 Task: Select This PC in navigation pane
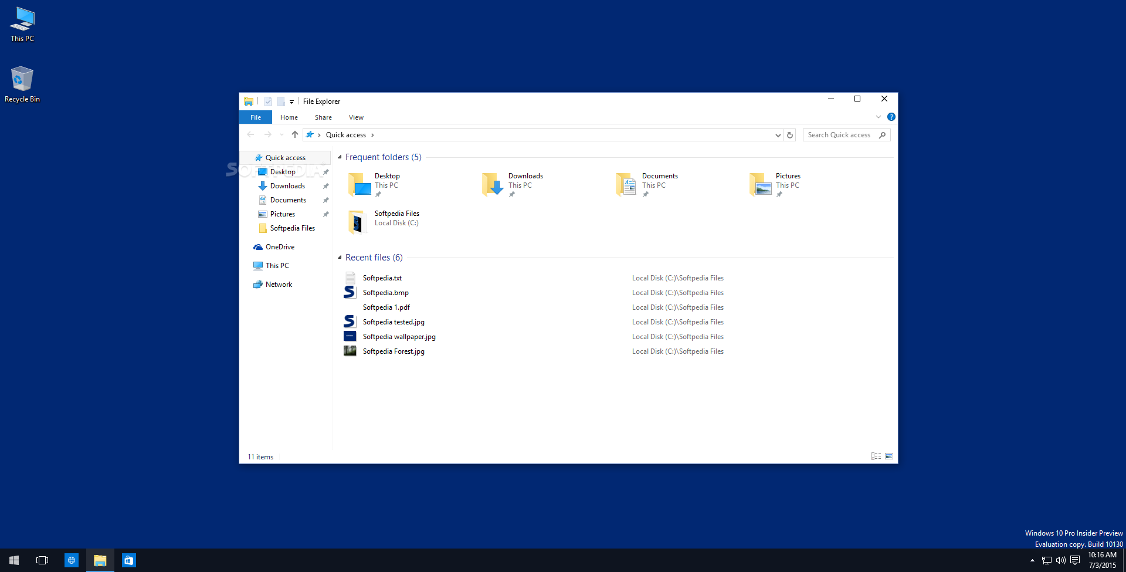[277, 266]
